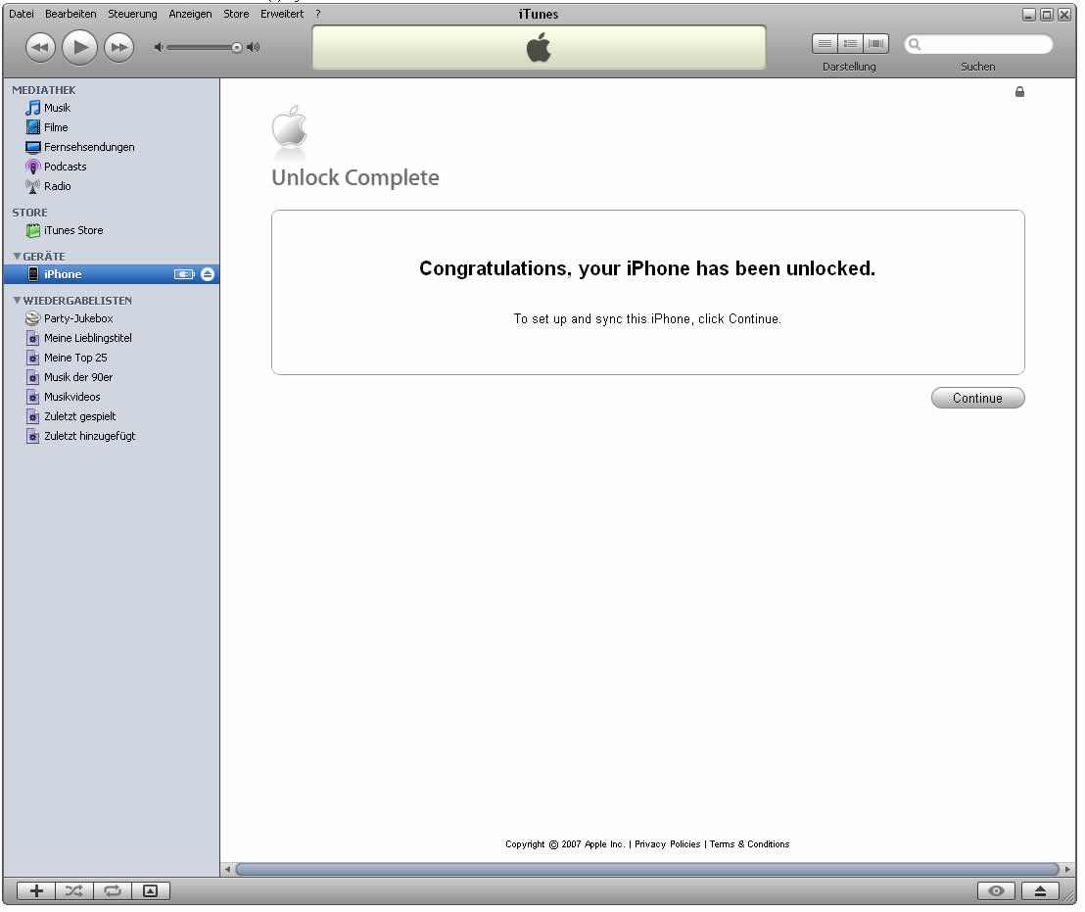Viewport: 1085px width, 912px height.
Task: Click the eject button at the bottom right
Action: (1040, 891)
